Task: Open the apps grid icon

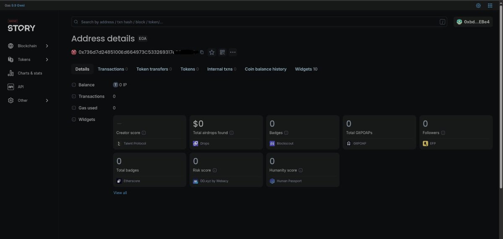Action: pyautogui.click(x=490, y=5)
